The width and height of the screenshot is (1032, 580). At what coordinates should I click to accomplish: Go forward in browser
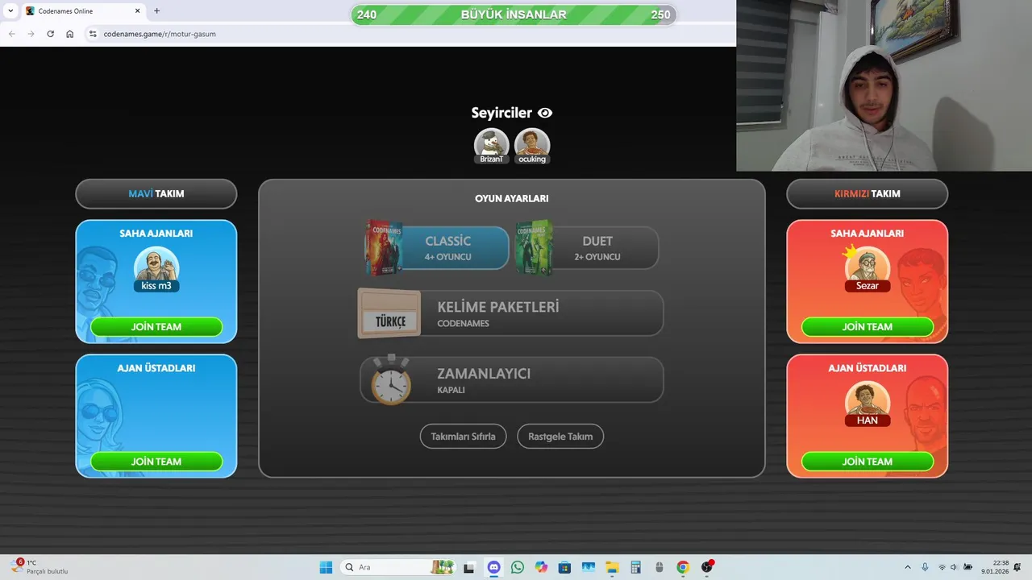(31, 34)
